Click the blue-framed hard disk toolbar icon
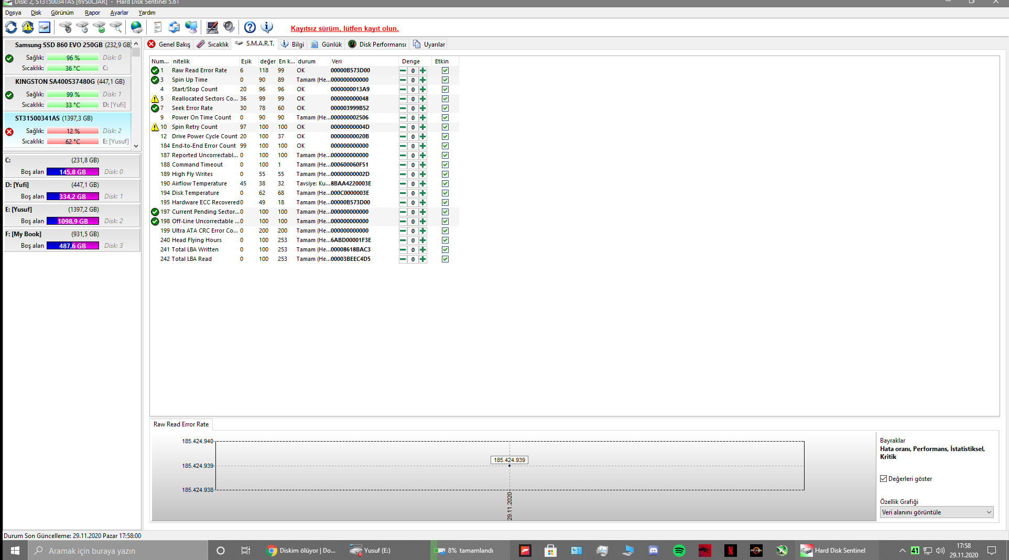 coord(45,27)
